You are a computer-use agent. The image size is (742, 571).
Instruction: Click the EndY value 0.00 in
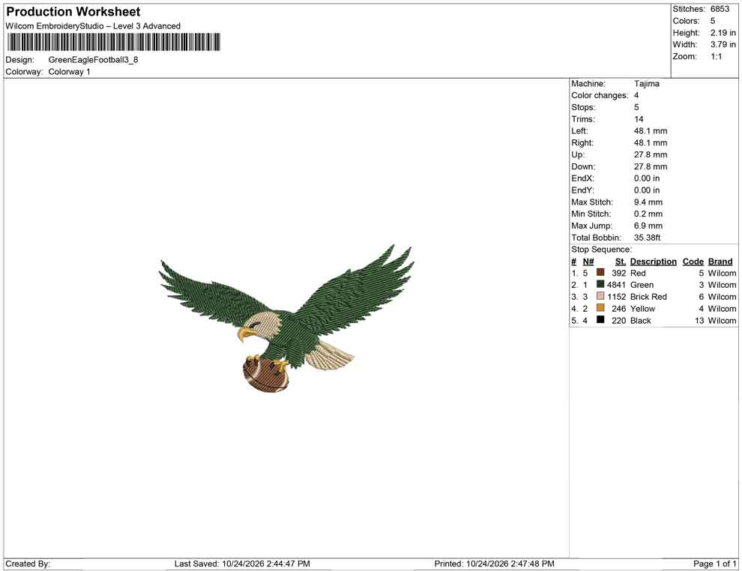[x=647, y=190]
